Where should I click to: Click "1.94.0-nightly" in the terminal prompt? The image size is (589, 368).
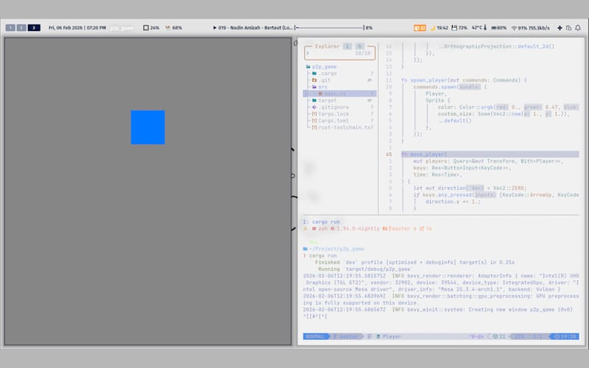358,229
